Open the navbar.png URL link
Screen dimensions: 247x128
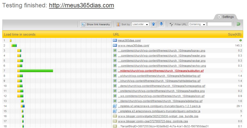(162, 61)
